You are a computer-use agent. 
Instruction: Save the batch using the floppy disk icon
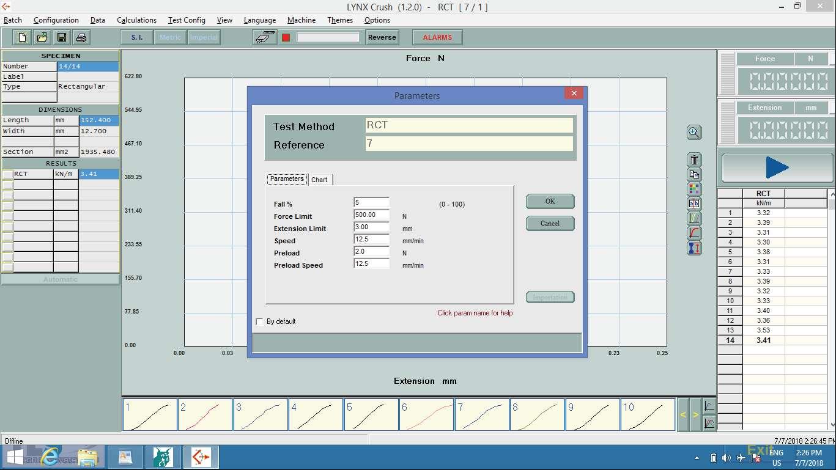(x=62, y=37)
